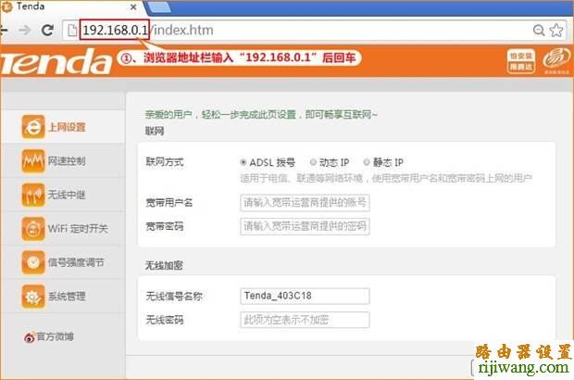This screenshot has height=380, width=574.
Task: Click the 联网 section heading
Action: tap(155, 131)
